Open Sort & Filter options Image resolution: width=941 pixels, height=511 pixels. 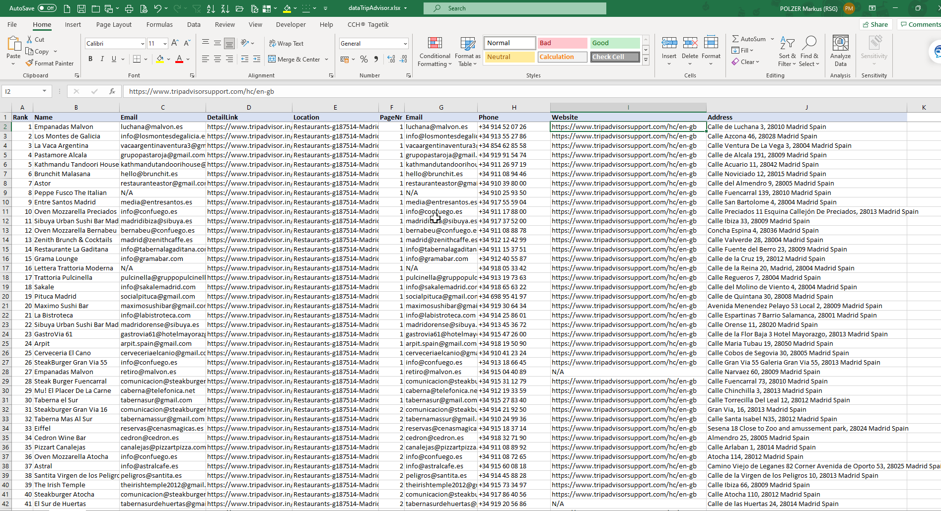pyautogui.click(x=787, y=52)
